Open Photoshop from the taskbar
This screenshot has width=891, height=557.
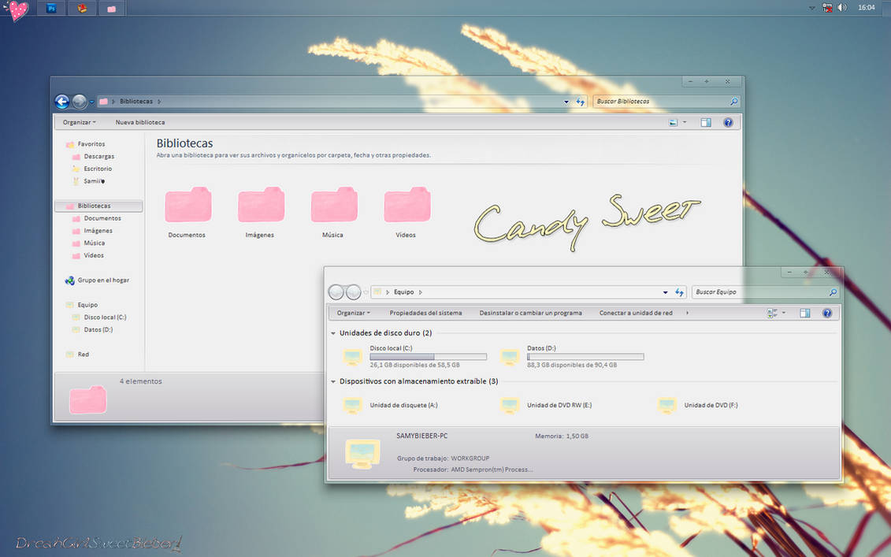pos(52,8)
